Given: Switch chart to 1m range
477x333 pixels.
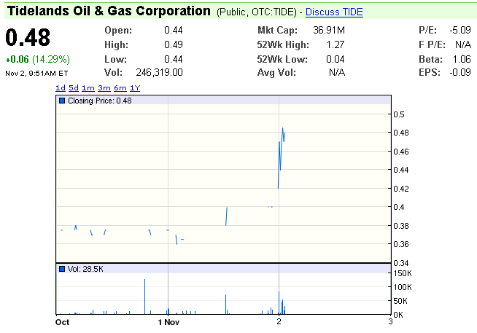Looking at the screenshot, I should (x=88, y=88).
